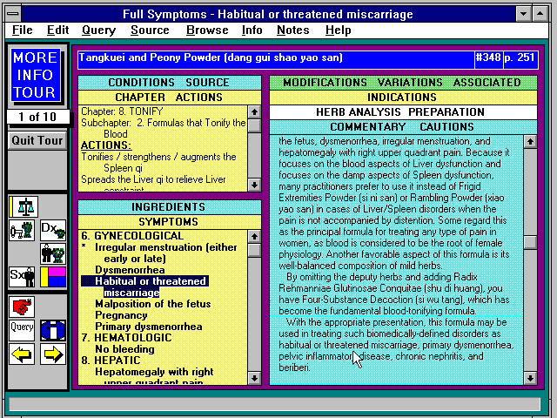The width and height of the screenshot is (557, 418).
Task: Click the person with herb icon
Action: (52, 253)
